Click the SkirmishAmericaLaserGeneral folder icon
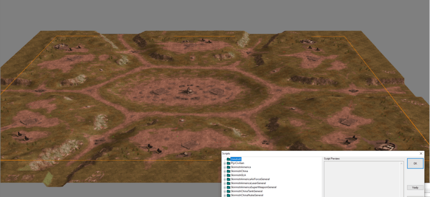Image resolution: width=430 pixels, height=197 pixels. pyautogui.click(x=228, y=183)
